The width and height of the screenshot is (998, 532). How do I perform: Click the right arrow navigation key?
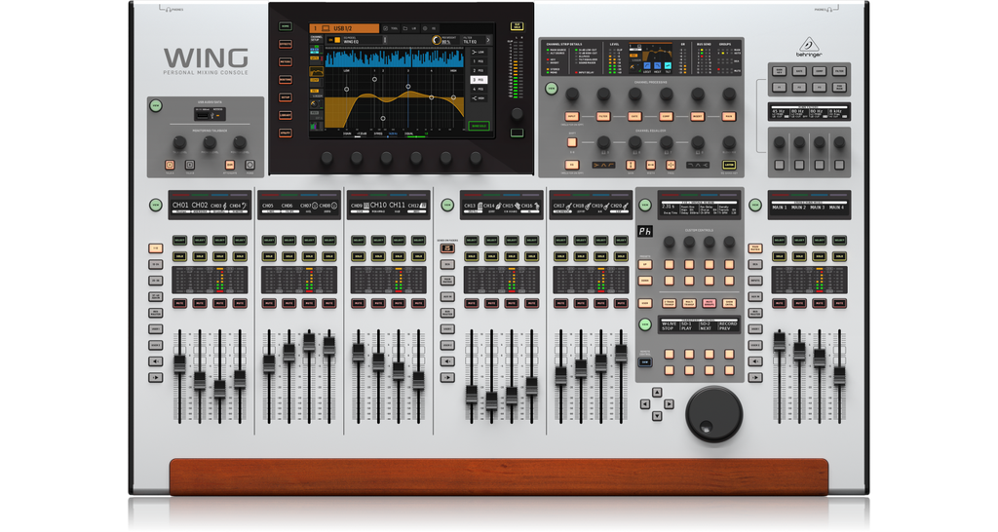pyautogui.click(x=669, y=404)
